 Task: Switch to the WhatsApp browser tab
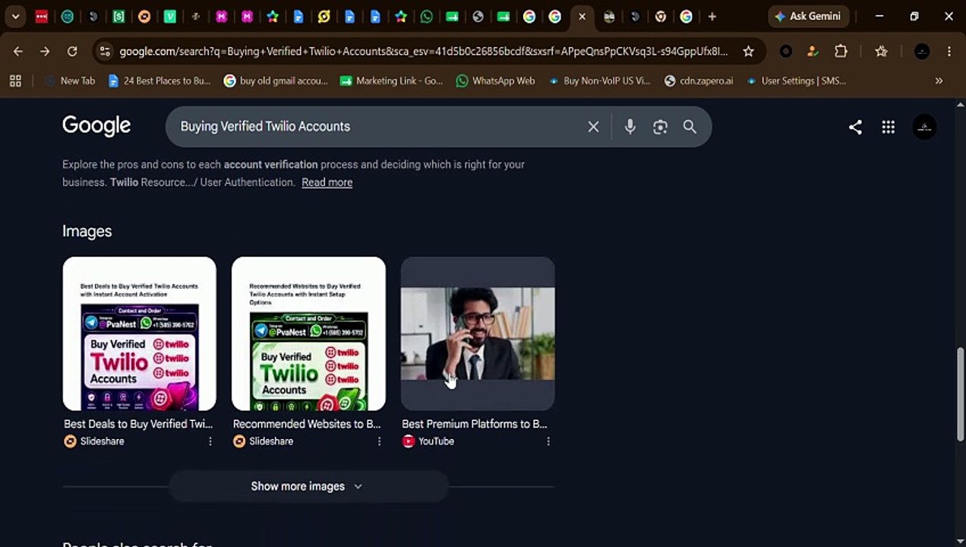coord(427,17)
